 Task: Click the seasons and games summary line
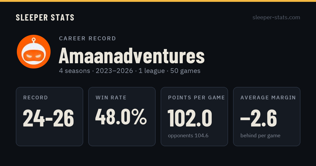click(x=130, y=71)
